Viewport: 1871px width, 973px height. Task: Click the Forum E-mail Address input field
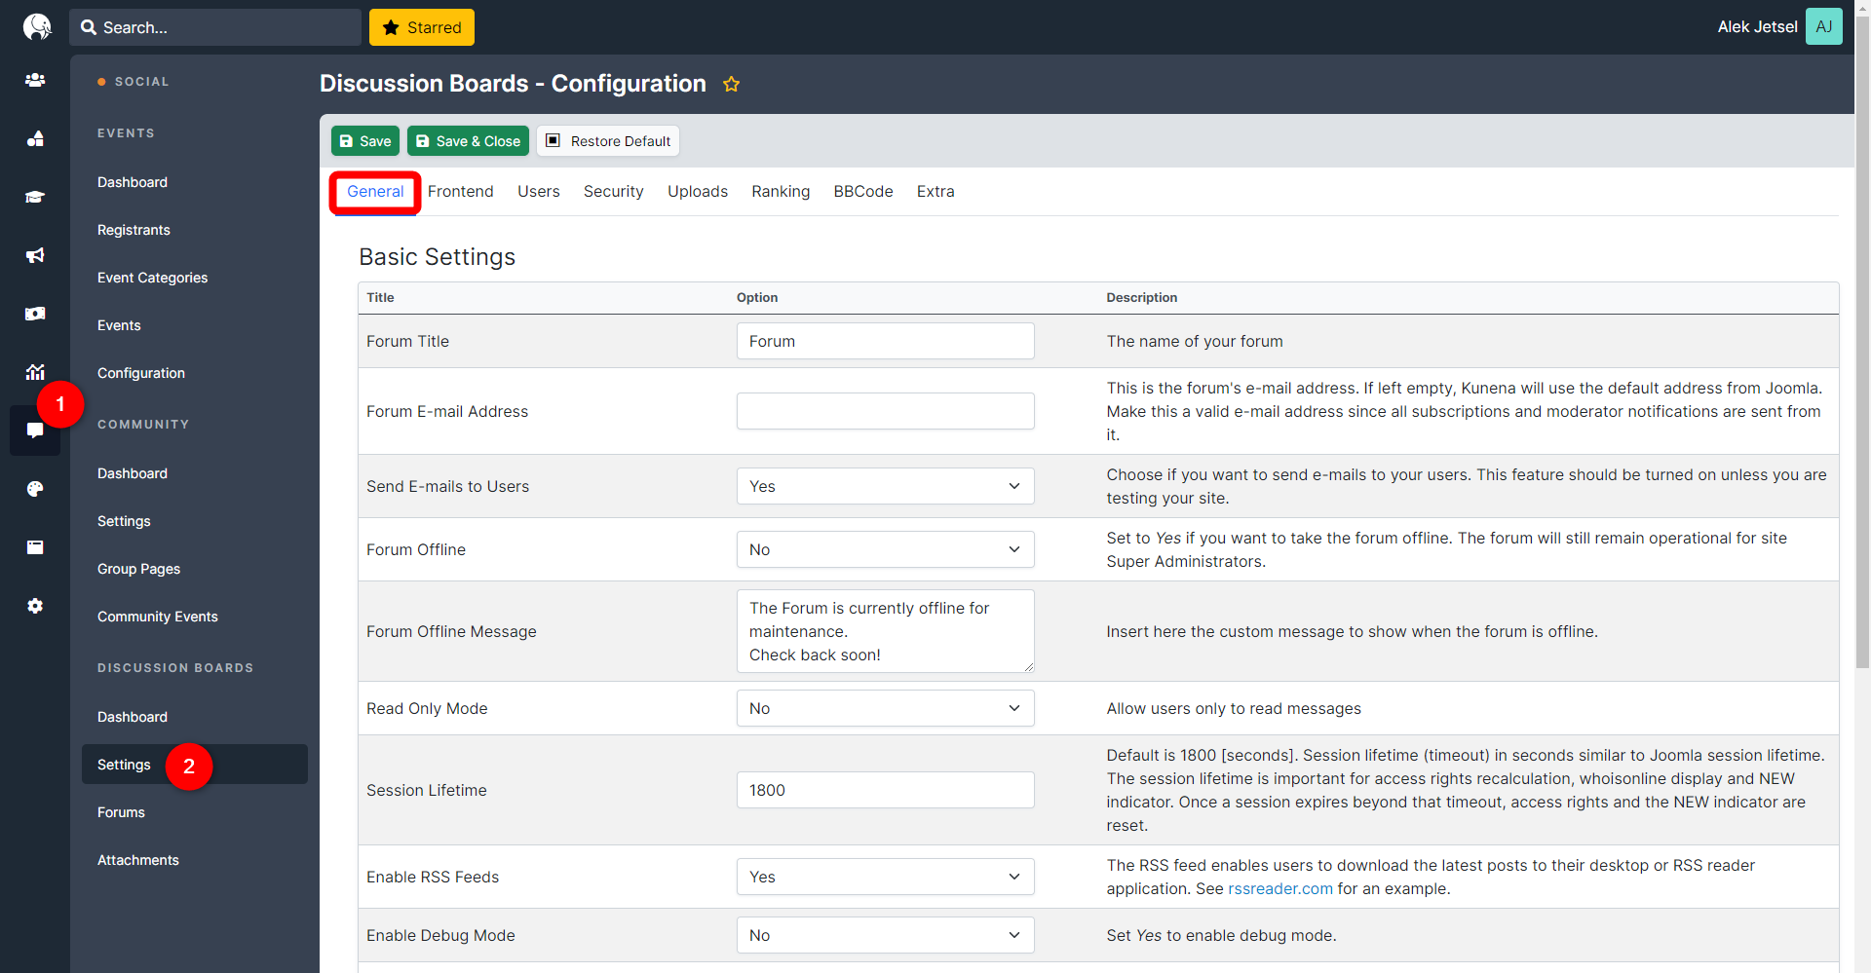(885, 411)
